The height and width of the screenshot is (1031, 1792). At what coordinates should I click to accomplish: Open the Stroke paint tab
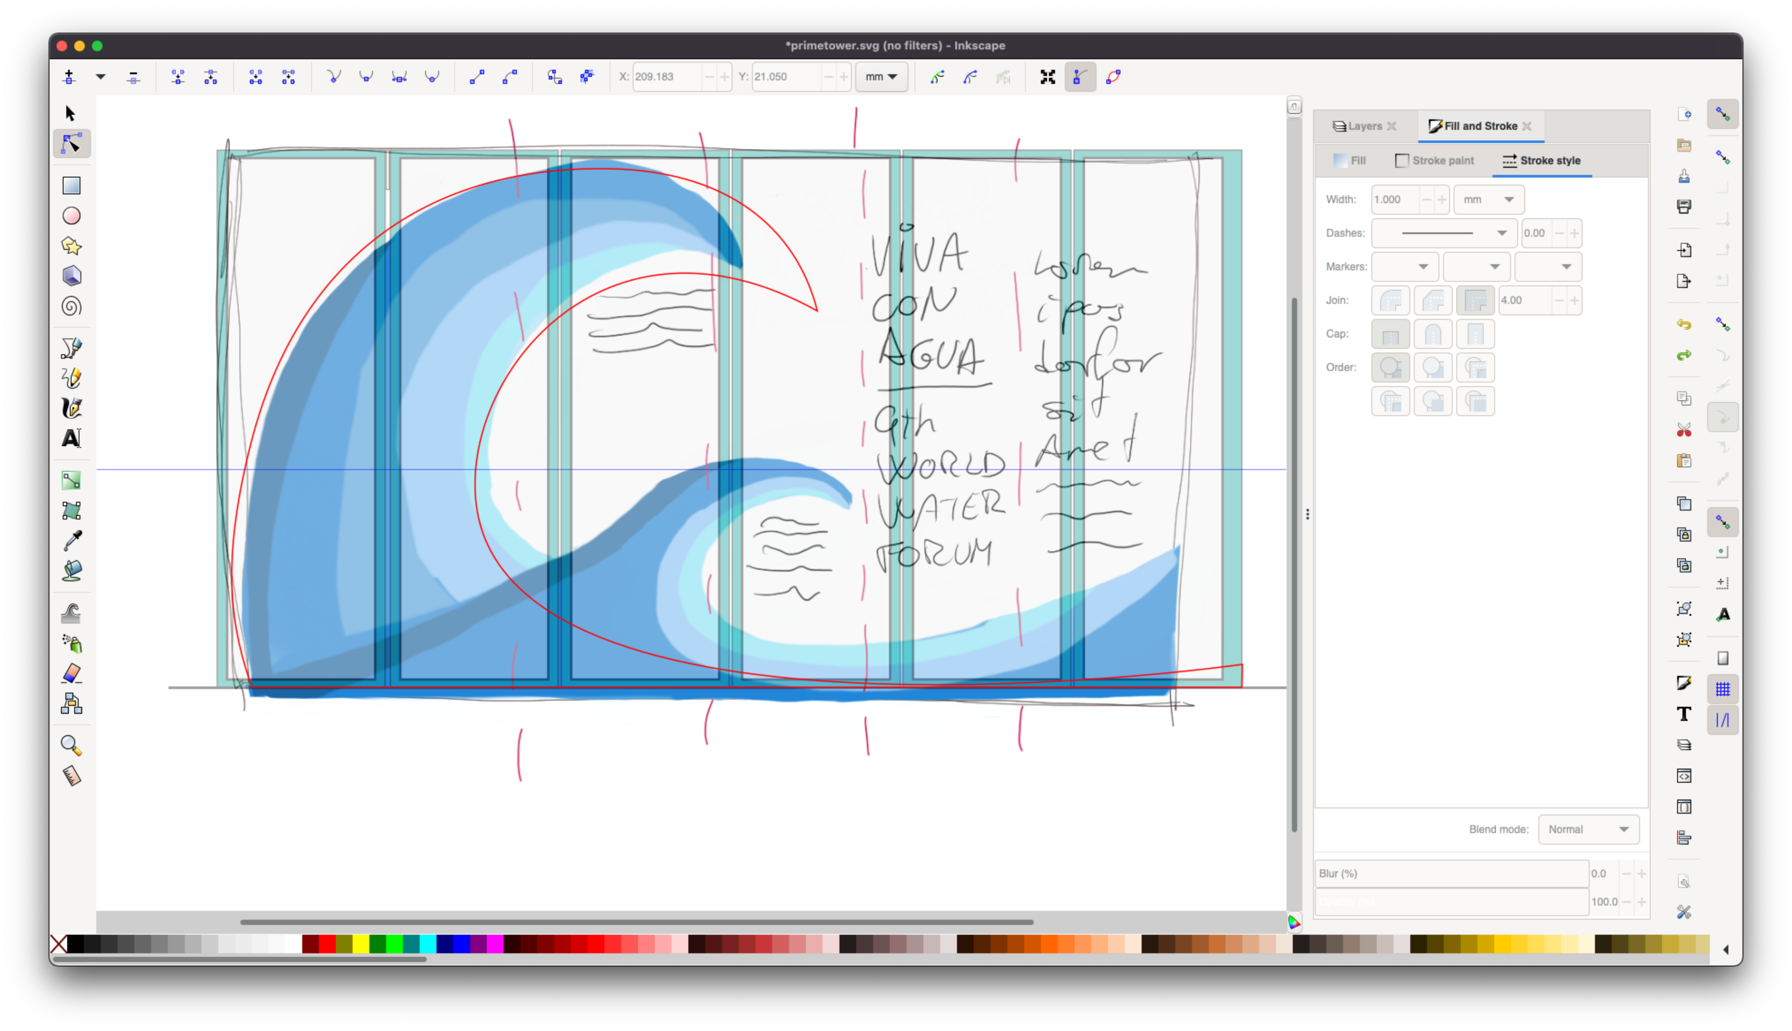point(1435,161)
